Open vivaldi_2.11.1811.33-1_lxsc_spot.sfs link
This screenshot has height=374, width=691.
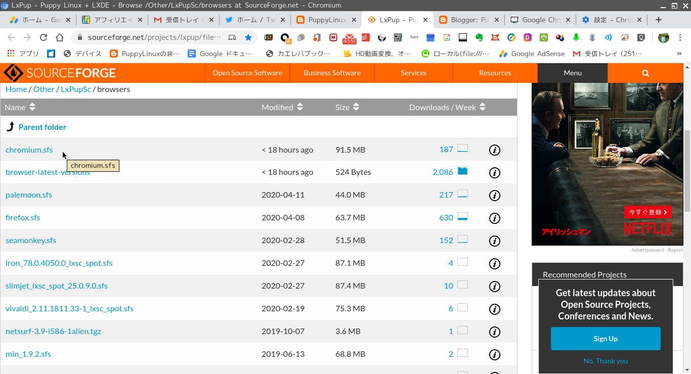[69, 308]
